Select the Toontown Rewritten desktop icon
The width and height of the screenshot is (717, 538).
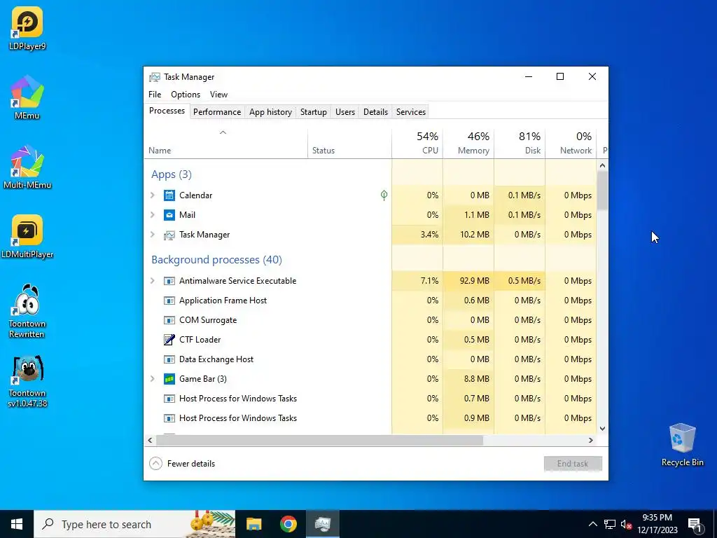tap(27, 311)
